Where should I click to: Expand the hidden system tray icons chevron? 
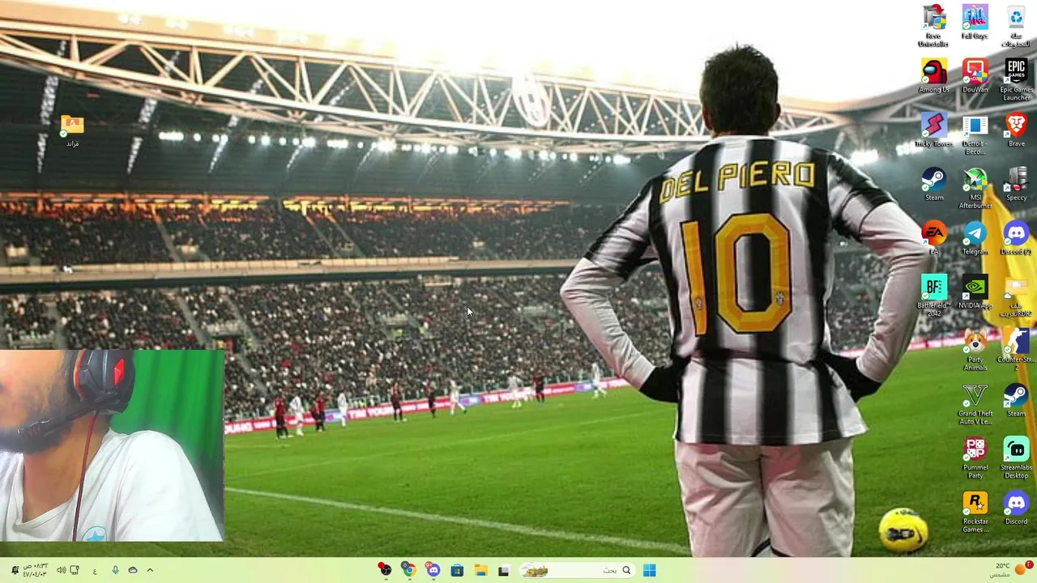150,570
